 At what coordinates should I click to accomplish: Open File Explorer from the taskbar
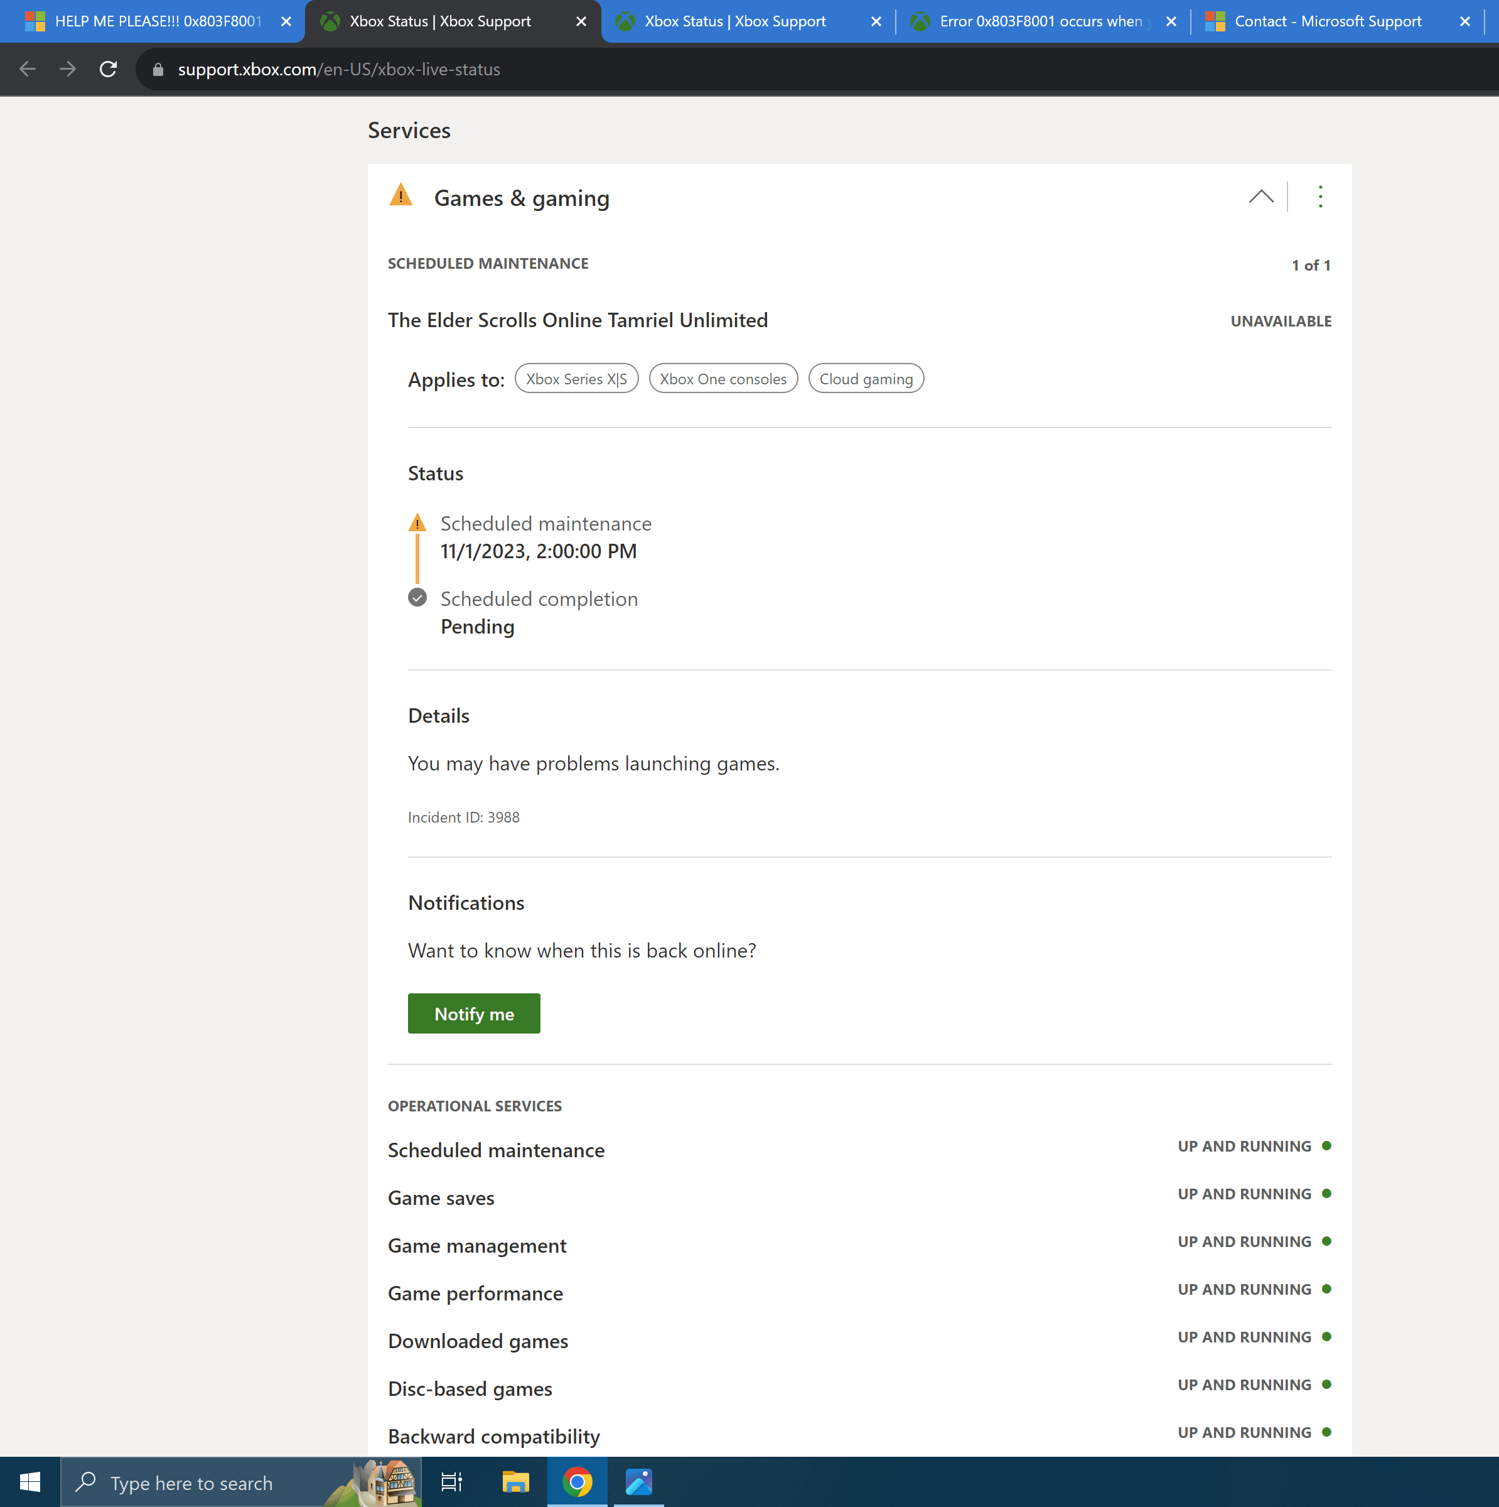pos(515,1482)
